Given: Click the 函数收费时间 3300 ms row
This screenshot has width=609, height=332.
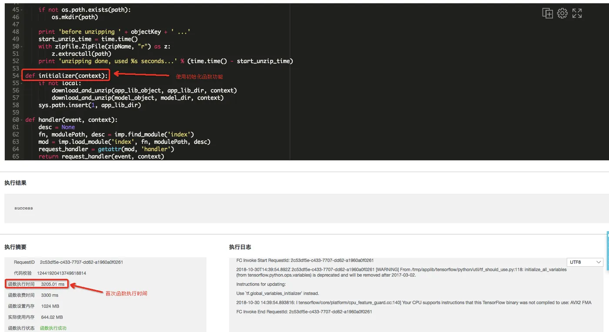Looking at the screenshot, I should tap(33, 295).
